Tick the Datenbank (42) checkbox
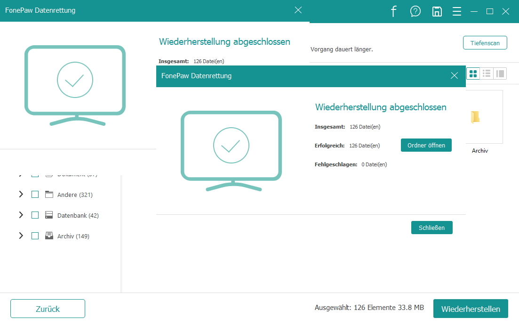The width and height of the screenshot is (519, 326). (35, 215)
